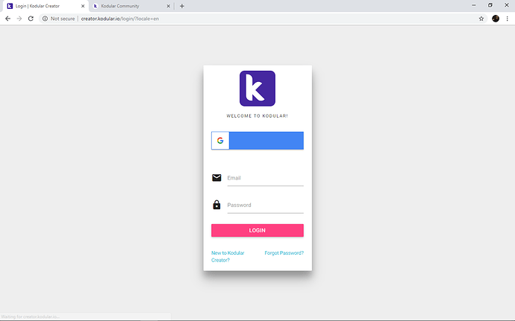The height and width of the screenshot is (321, 515).
Task: Click the pink LOGIN button
Action: tap(257, 230)
